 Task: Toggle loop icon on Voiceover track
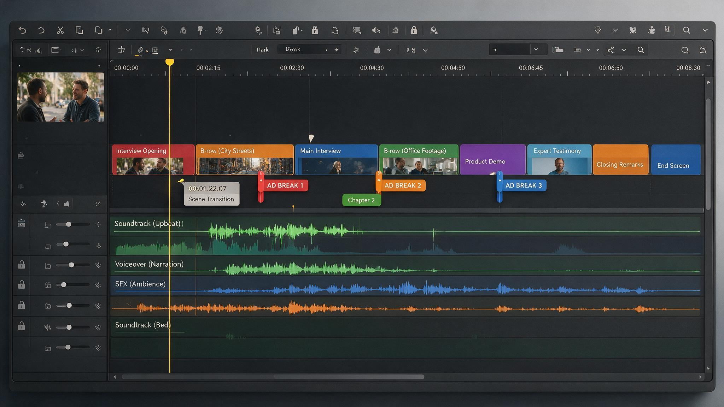pyautogui.click(x=48, y=265)
